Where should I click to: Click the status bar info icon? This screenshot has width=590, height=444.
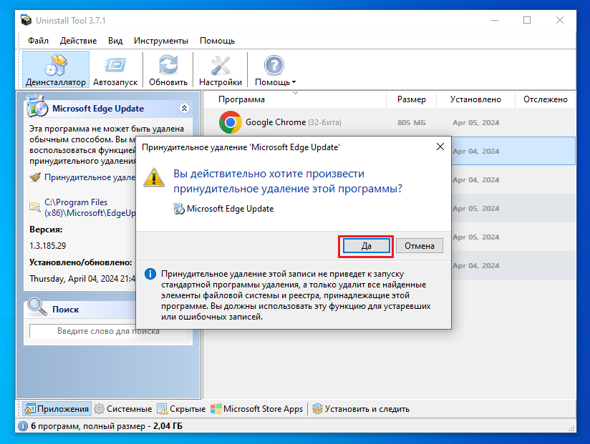[23, 426]
